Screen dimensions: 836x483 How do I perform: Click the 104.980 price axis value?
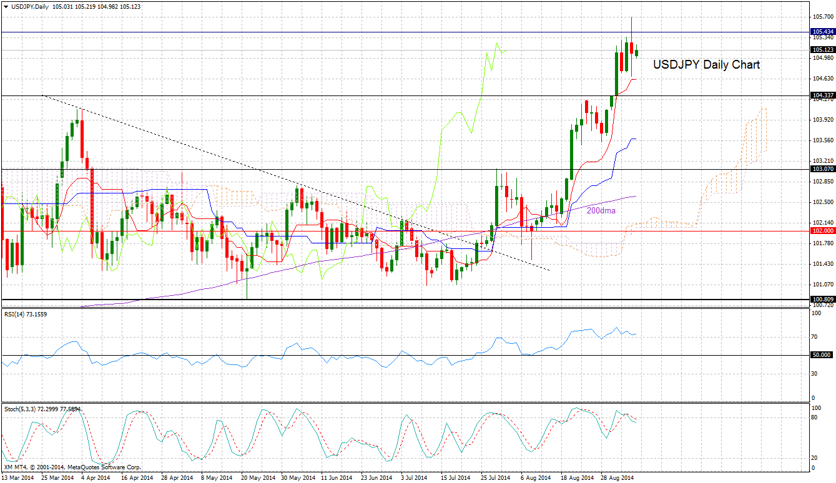[822, 58]
